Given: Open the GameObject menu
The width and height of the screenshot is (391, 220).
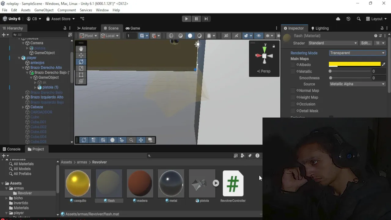Looking at the screenshot, I should 44,10.
